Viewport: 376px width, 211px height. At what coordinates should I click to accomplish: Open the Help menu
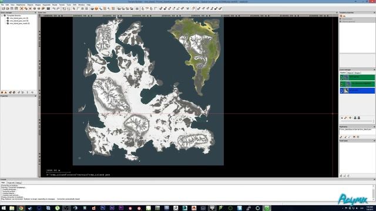tap(89, 5)
